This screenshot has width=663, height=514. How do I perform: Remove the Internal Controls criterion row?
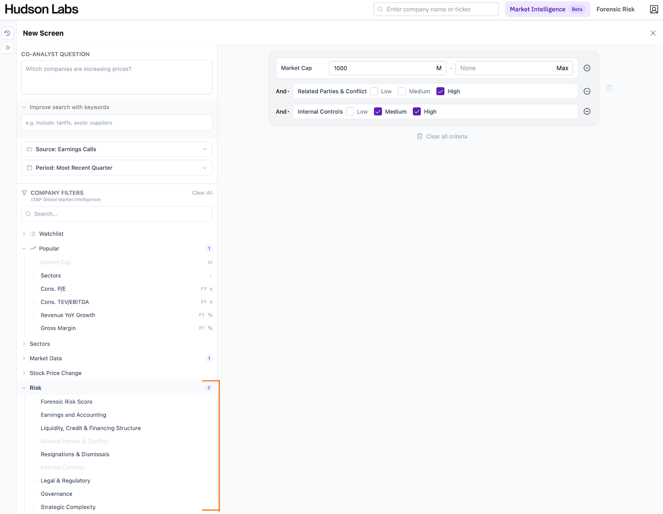pos(587,112)
